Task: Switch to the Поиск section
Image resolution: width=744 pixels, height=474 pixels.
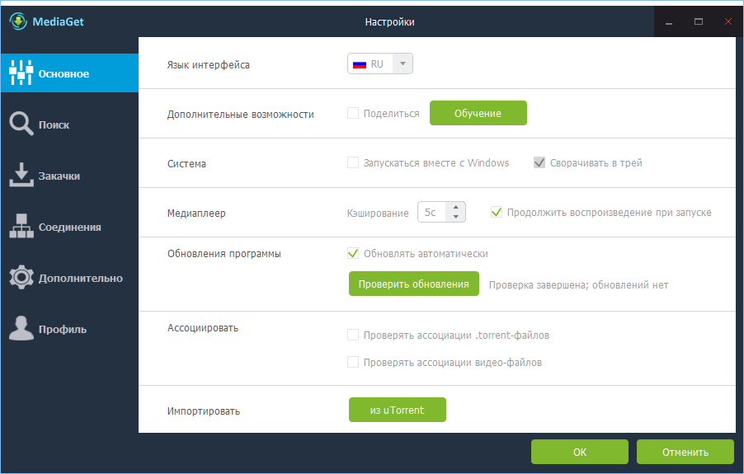Action: coord(69,124)
